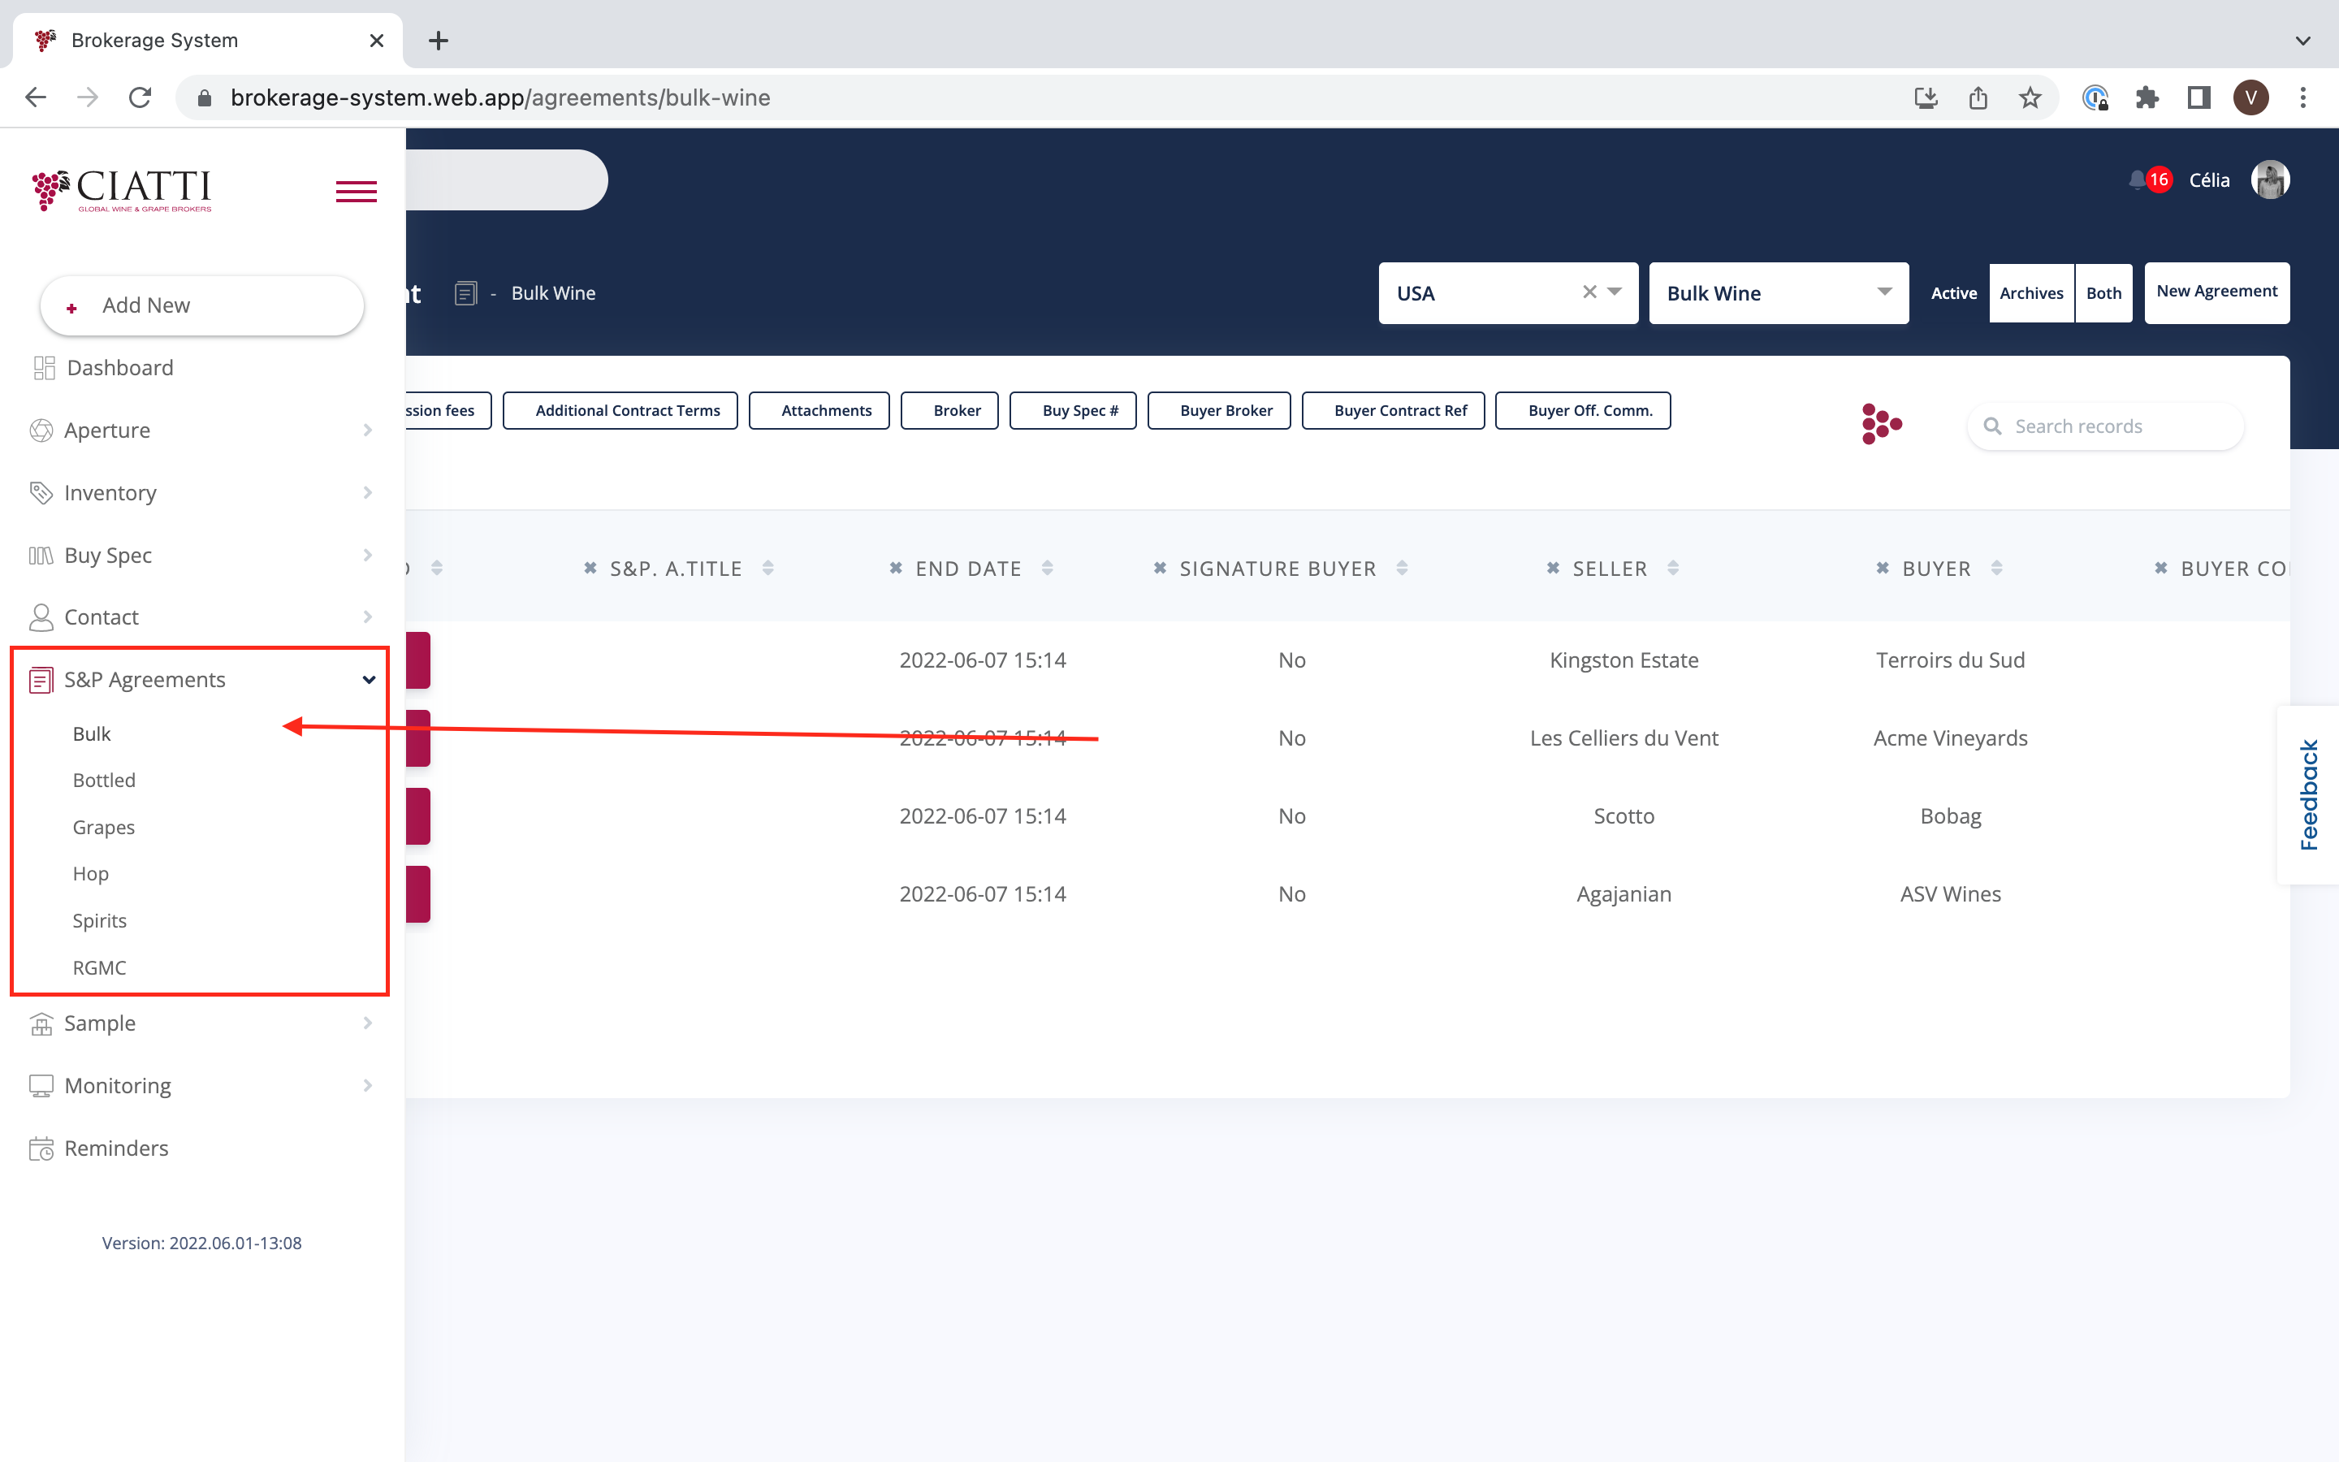Open the Bulk Wine type dropdown
This screenshot has width=2339, height=1462.
(1778, 293)
